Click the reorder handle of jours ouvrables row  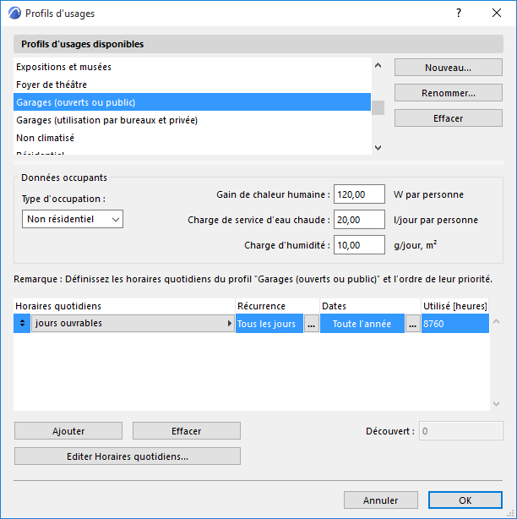pos(22,324)
